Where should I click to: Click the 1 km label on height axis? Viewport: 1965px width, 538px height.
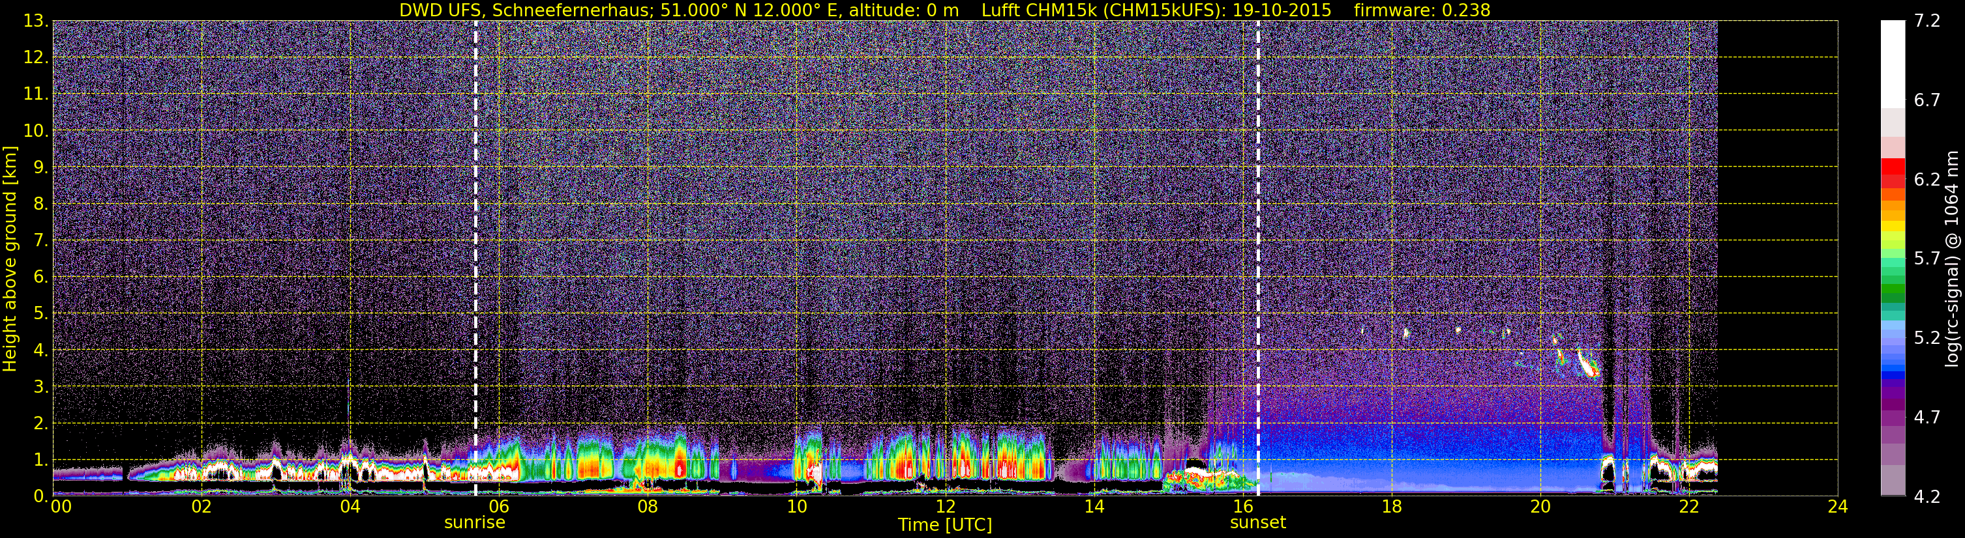pos(41,460)
